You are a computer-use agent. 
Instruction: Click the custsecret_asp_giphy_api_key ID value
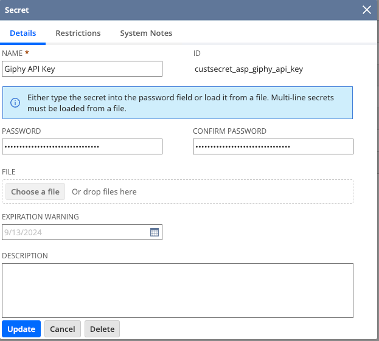pyautogui.click(x=248, y=69)
